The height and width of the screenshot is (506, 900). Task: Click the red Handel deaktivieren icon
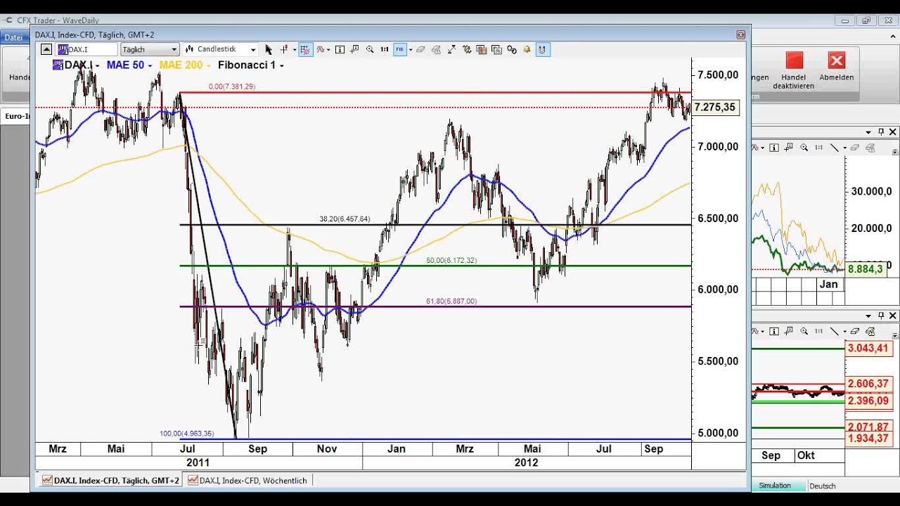(x=794, y=60)
